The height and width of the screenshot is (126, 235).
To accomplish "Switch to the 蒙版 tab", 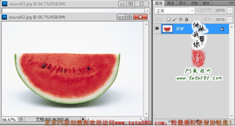I will click(206, 3).
